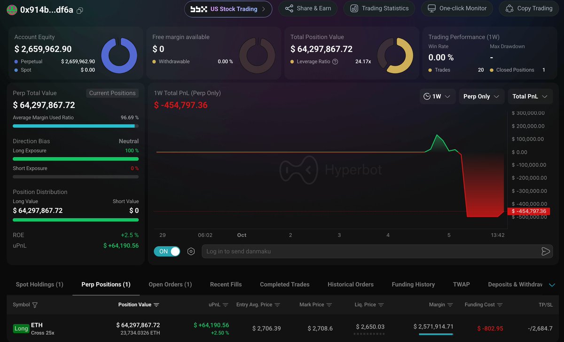Switch to the TWAP tab

click(x=462, y=284)
